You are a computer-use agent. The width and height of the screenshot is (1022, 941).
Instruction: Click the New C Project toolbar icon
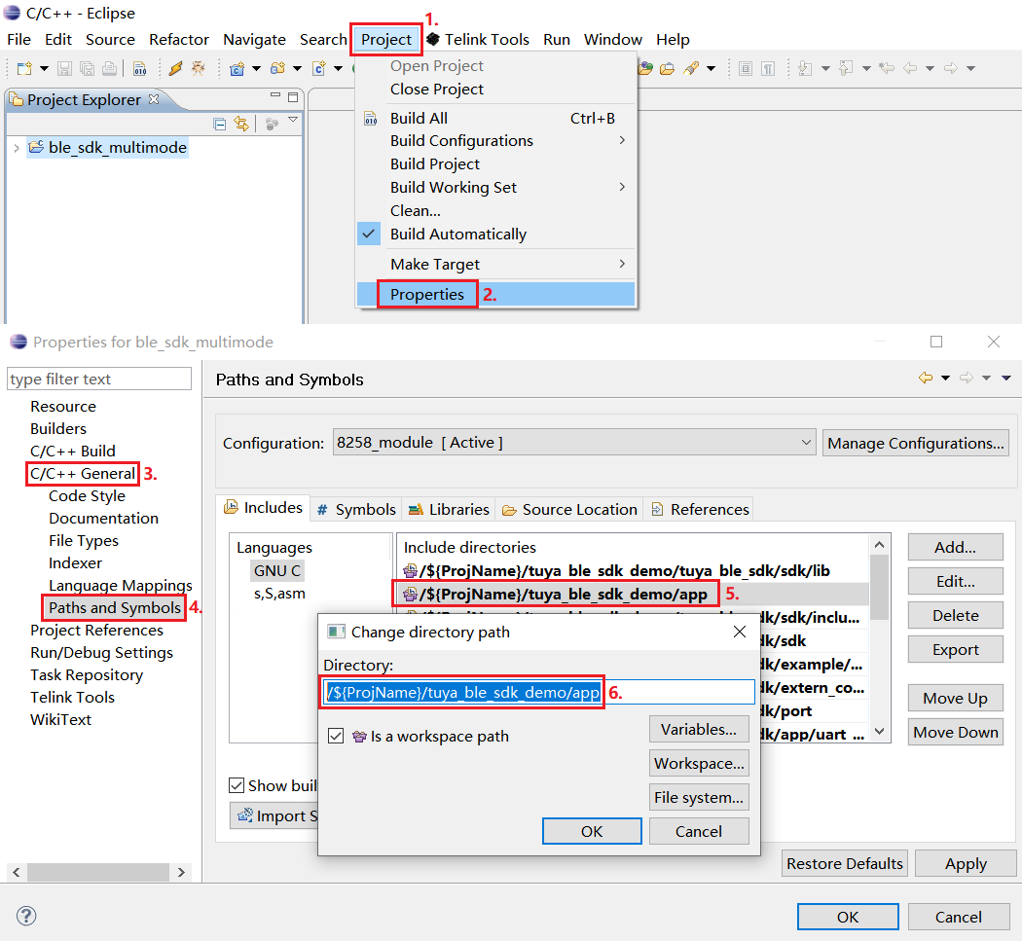[x=237, y=68]
